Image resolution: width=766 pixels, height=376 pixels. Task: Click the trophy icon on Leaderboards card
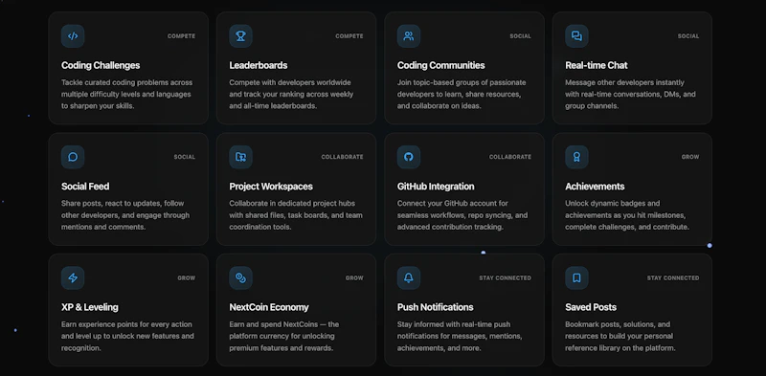click(241, 36)
